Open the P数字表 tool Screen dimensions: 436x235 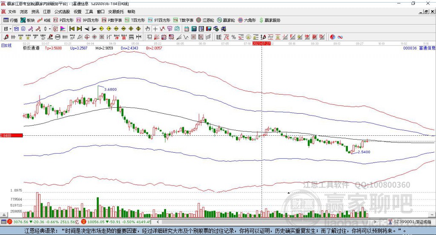tap(112, 20)
